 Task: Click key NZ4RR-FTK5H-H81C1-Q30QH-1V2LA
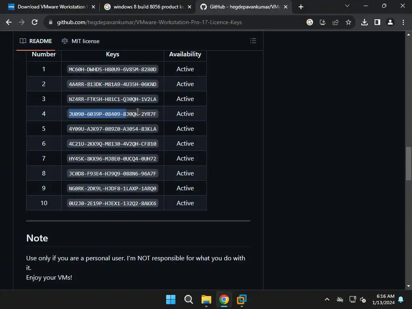click(x=113, y=99)
